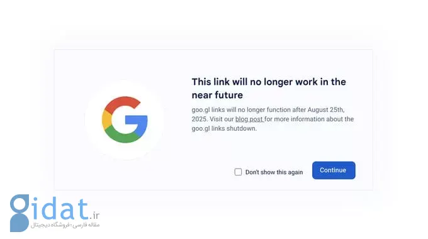428x239 pixels.
Task: Click the green arc of the Google logo
Action: coord(123,136)
